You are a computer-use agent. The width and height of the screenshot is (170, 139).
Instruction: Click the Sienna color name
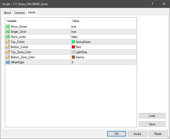click(80, 57)
